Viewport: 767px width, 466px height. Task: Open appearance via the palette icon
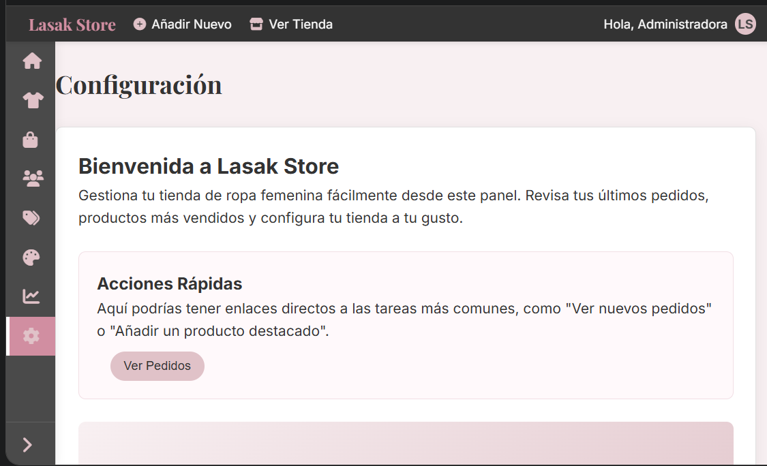tap(31, 258)
